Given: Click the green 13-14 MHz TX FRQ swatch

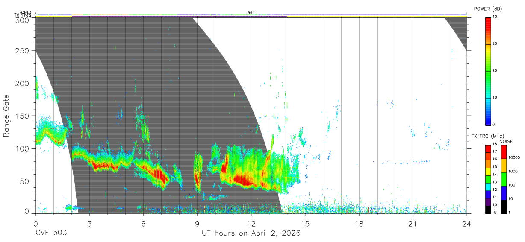Looking at the screenshot, I should coord(488,179).
